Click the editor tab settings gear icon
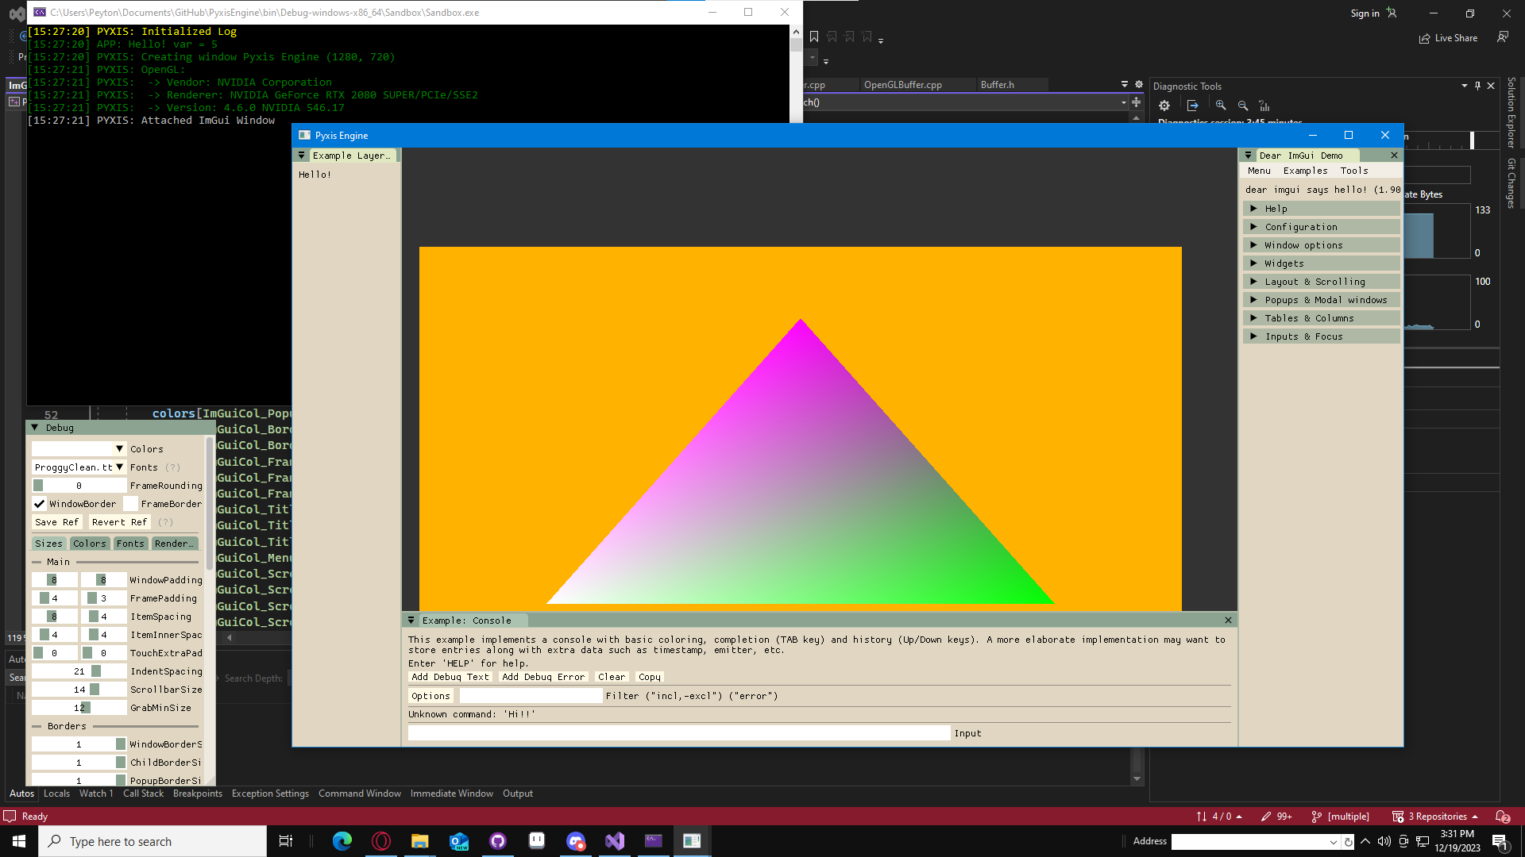This screenshot has width=1525, height=857. [x=1139, y=84]
